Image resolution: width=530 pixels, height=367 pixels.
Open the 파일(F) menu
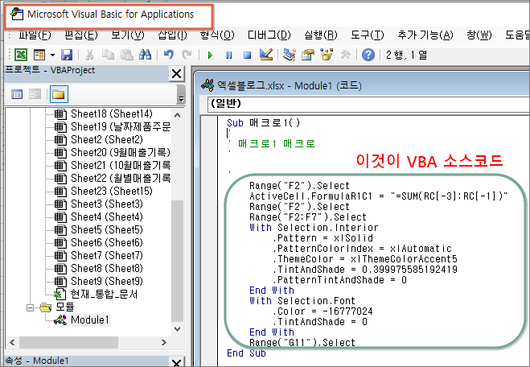pos(35,35)
